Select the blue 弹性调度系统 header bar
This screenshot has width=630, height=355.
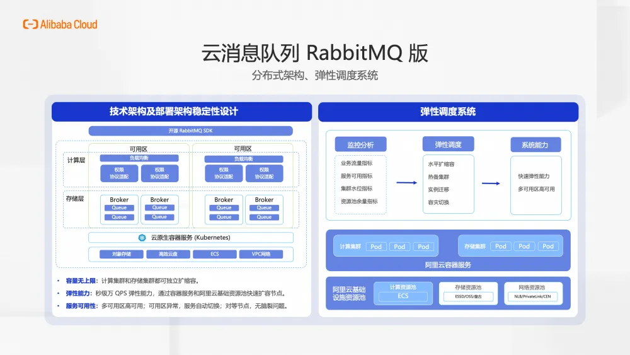click(x=448, y=112)
